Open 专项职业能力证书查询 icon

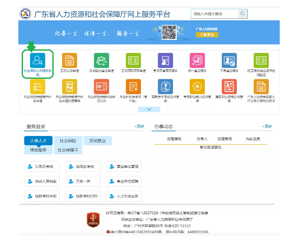pos(197,86)
